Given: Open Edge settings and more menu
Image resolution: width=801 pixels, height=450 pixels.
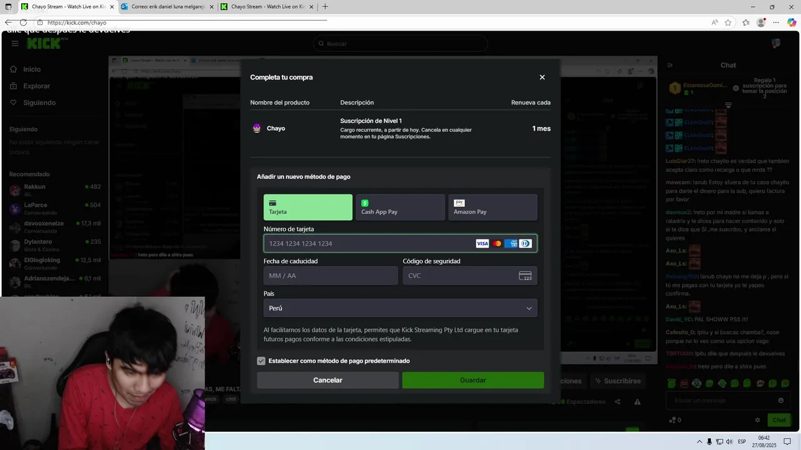Looking at the screenshot, I should pyautogui.click(x=776, y=22).
